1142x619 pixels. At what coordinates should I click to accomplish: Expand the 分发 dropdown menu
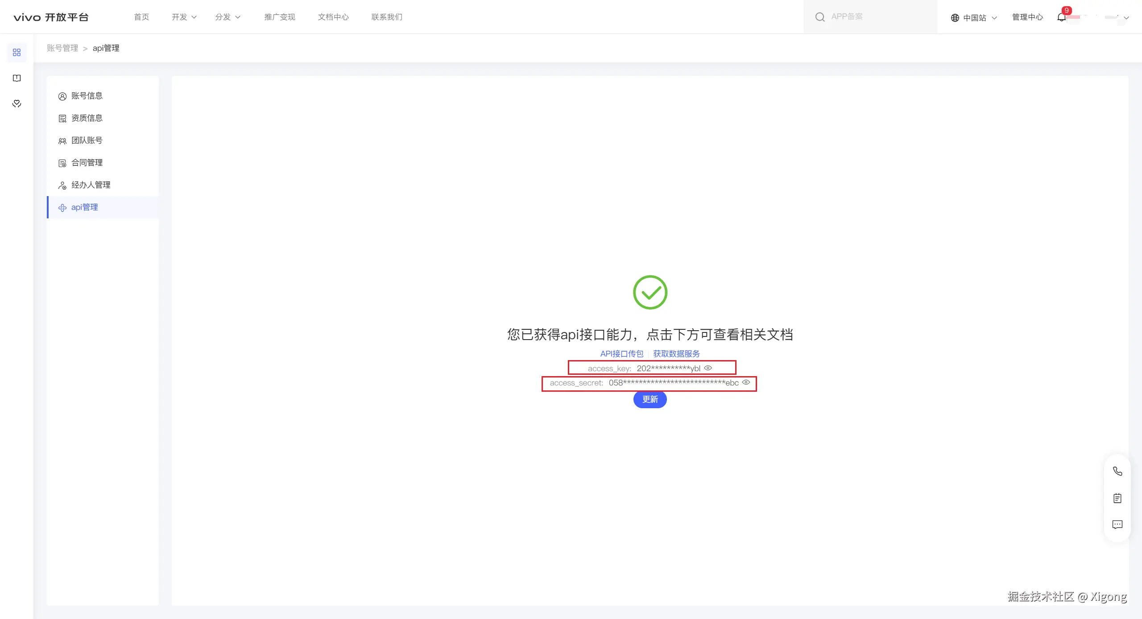(x=228, y=17)
